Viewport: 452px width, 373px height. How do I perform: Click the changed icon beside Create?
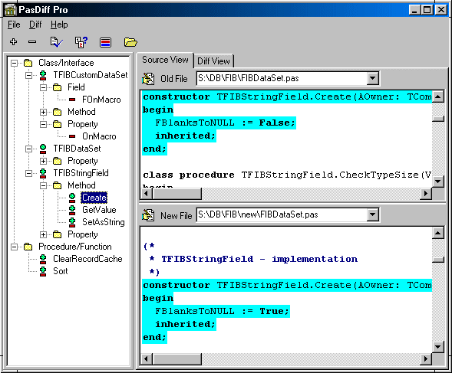coord(72,198)
